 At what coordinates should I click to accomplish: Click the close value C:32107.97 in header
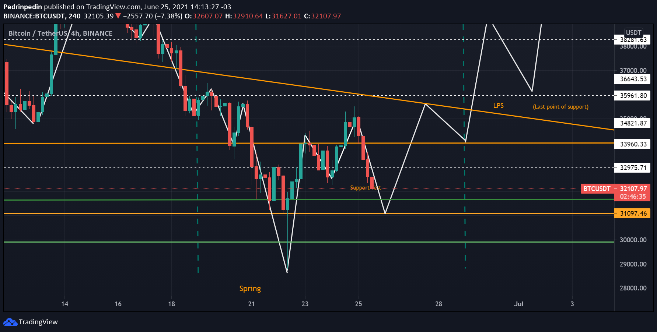(322, 16)
